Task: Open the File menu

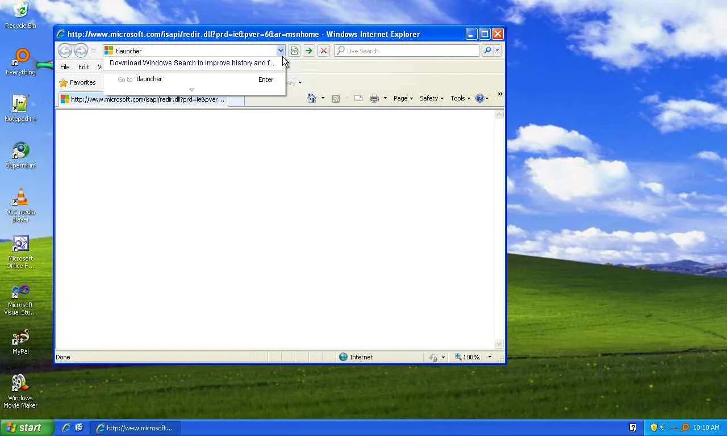Action: tap(65, 67)
